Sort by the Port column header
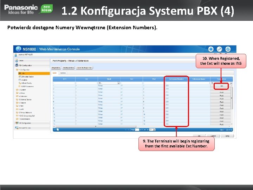Image resolution: width=253 pixels, height=190 pixels. click(x=154, y=79)
